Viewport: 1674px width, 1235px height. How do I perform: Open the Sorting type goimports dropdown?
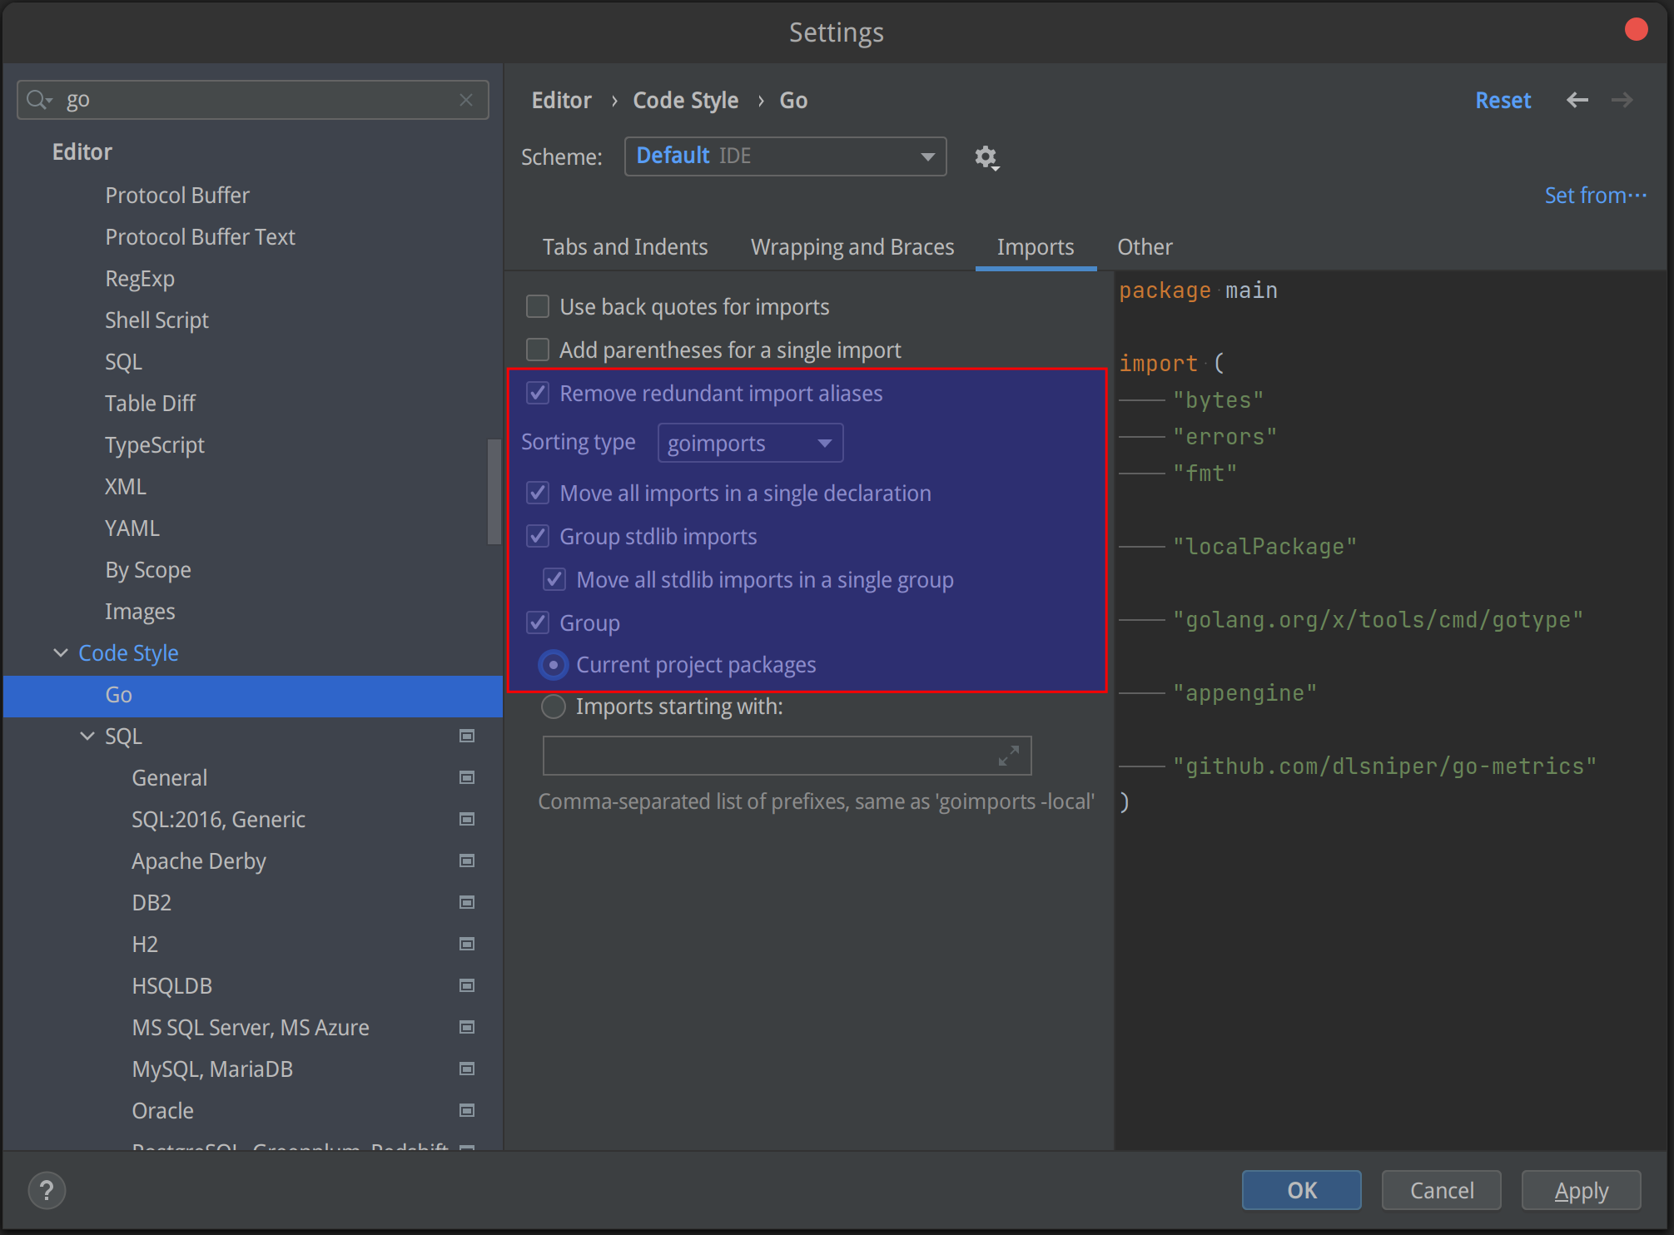coord(750,444)
